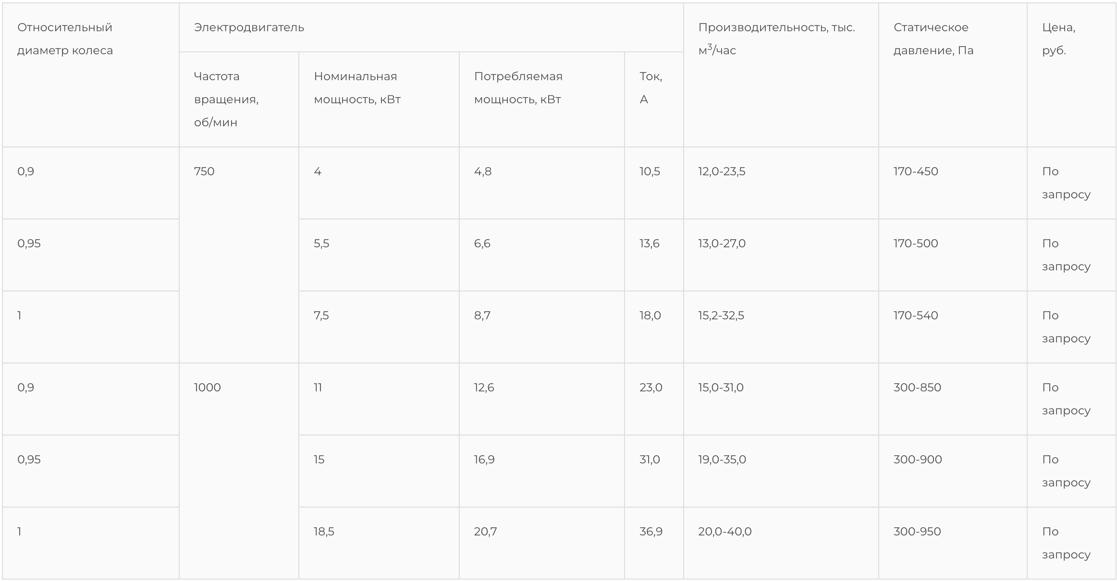
Task: Select the 36,9 current value cell
Action: tap(651, 532)
